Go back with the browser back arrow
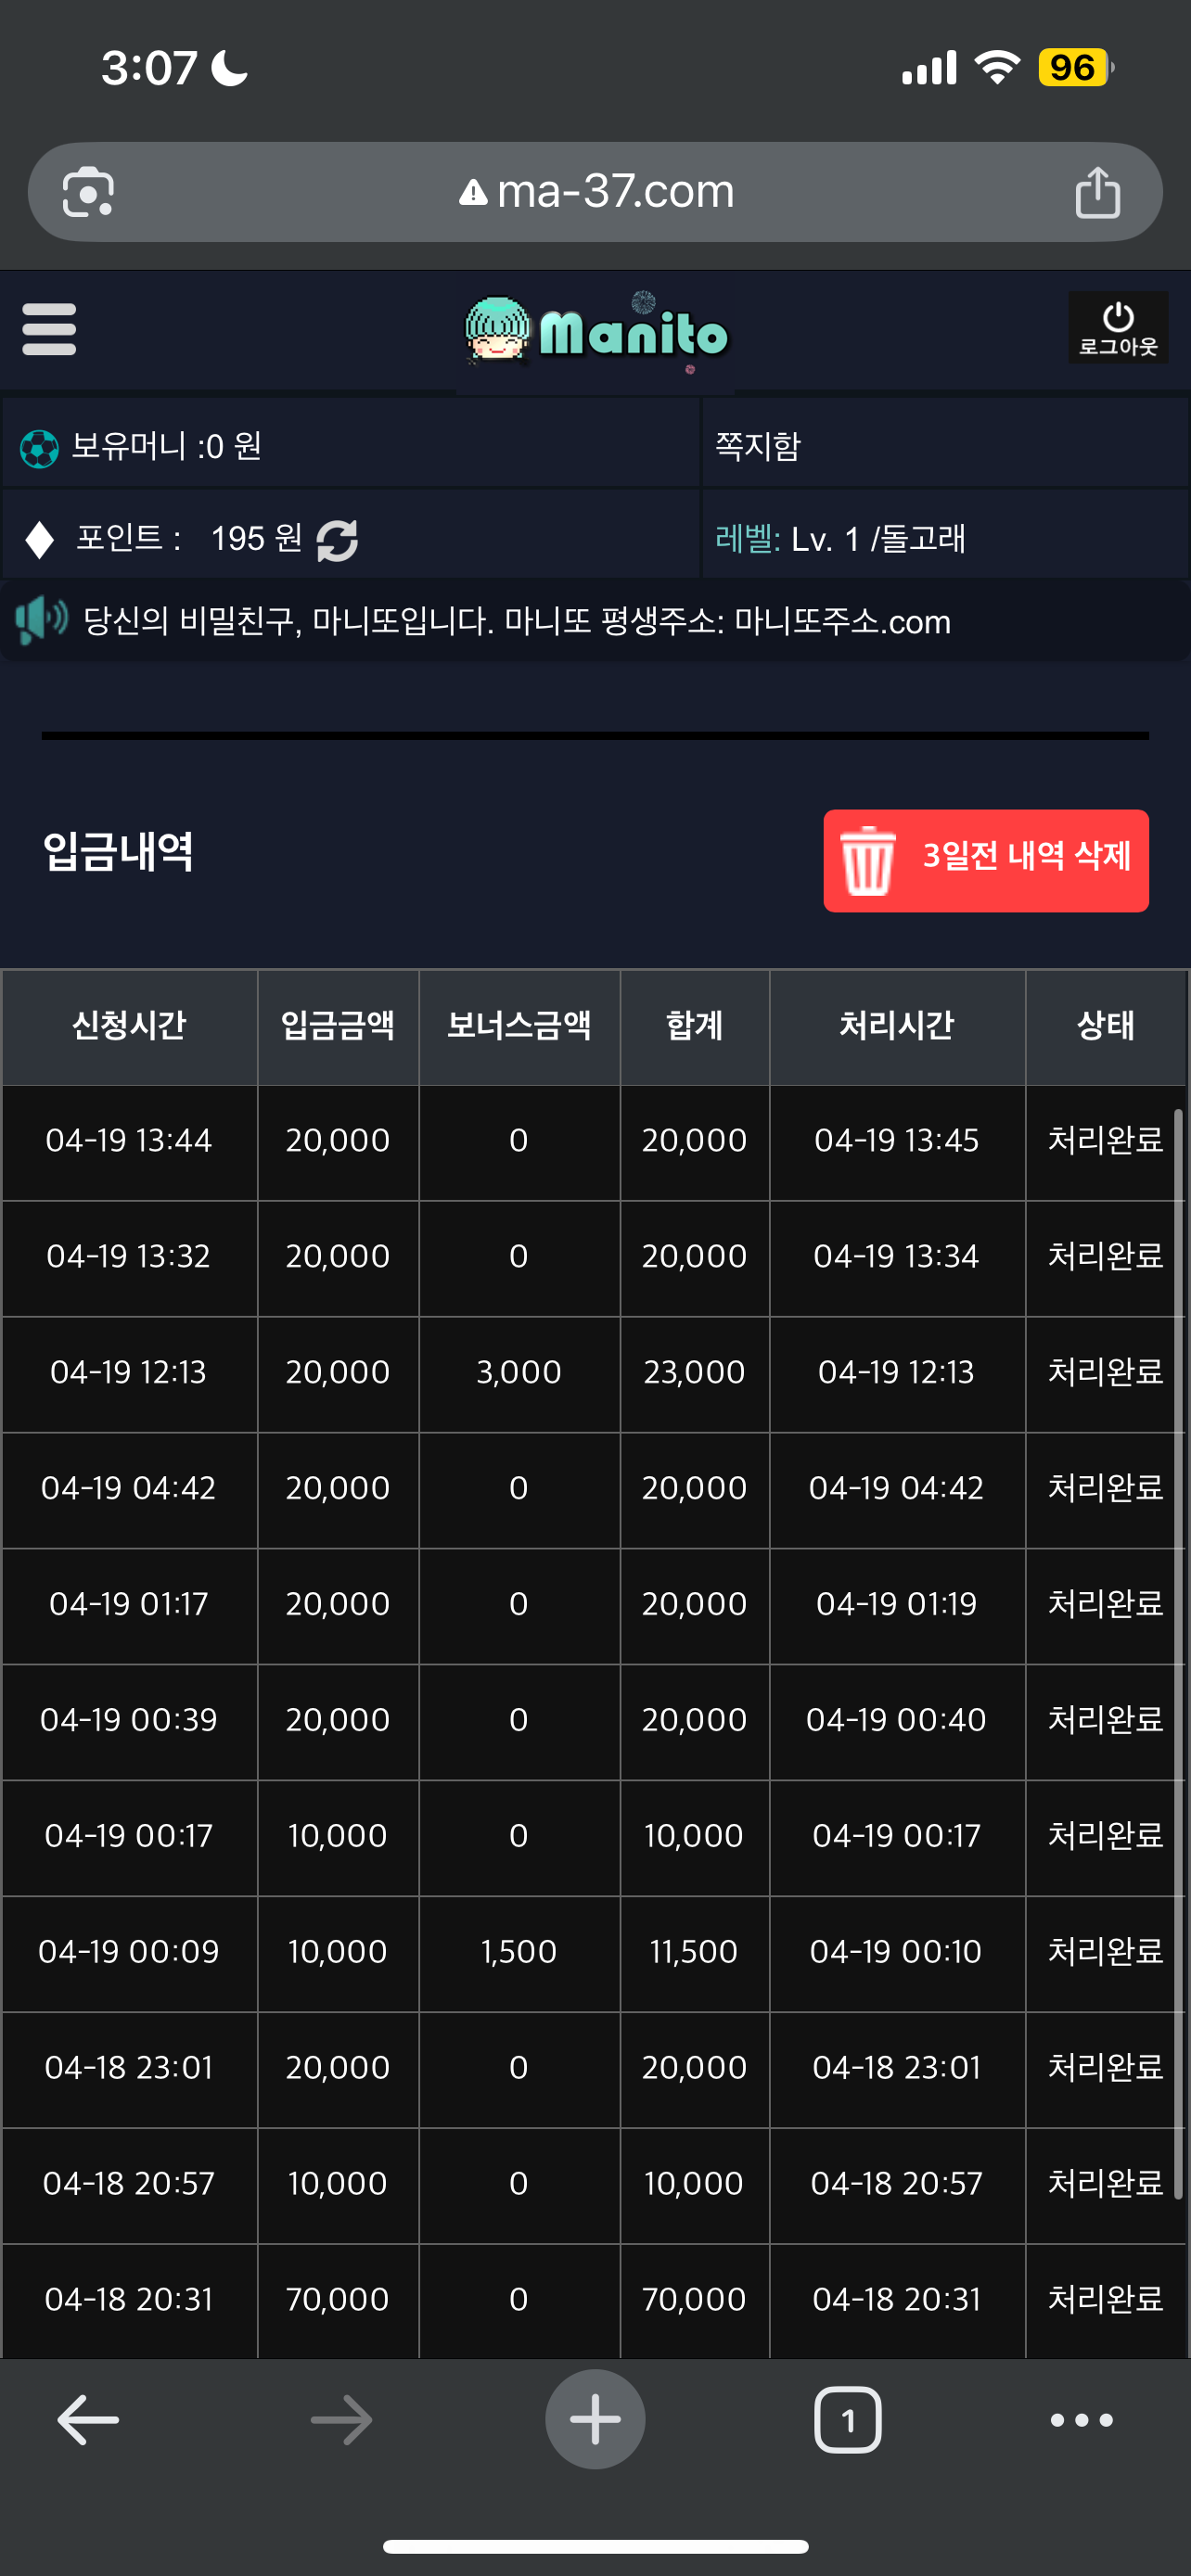The height and width of the screenshot is (2576, 1191). 88,2419
